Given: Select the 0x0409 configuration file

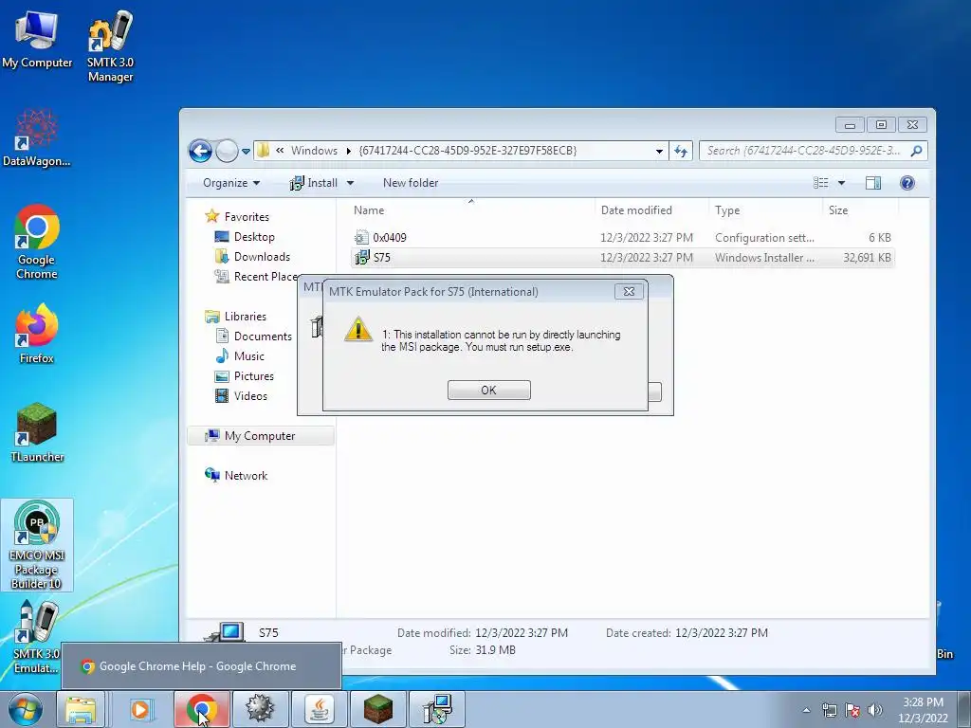Looking at the screenshot, I should (x=622, y=238).
